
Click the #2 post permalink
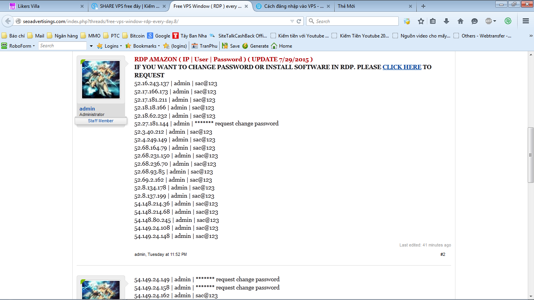pyautogui.click(x=443, y=254)
